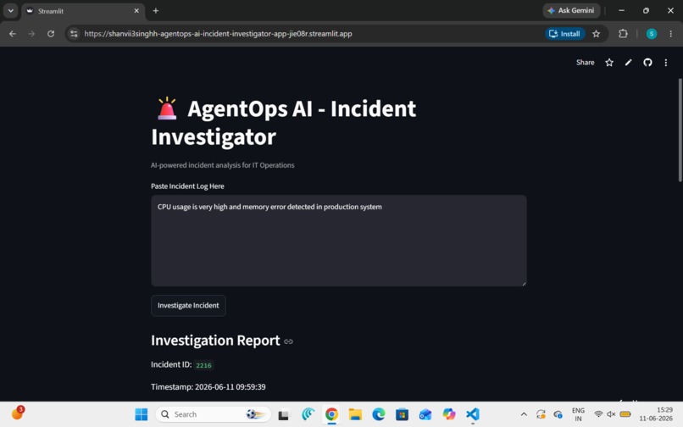Open Visual Studio Code from the taskbar

tap(473, 414)
